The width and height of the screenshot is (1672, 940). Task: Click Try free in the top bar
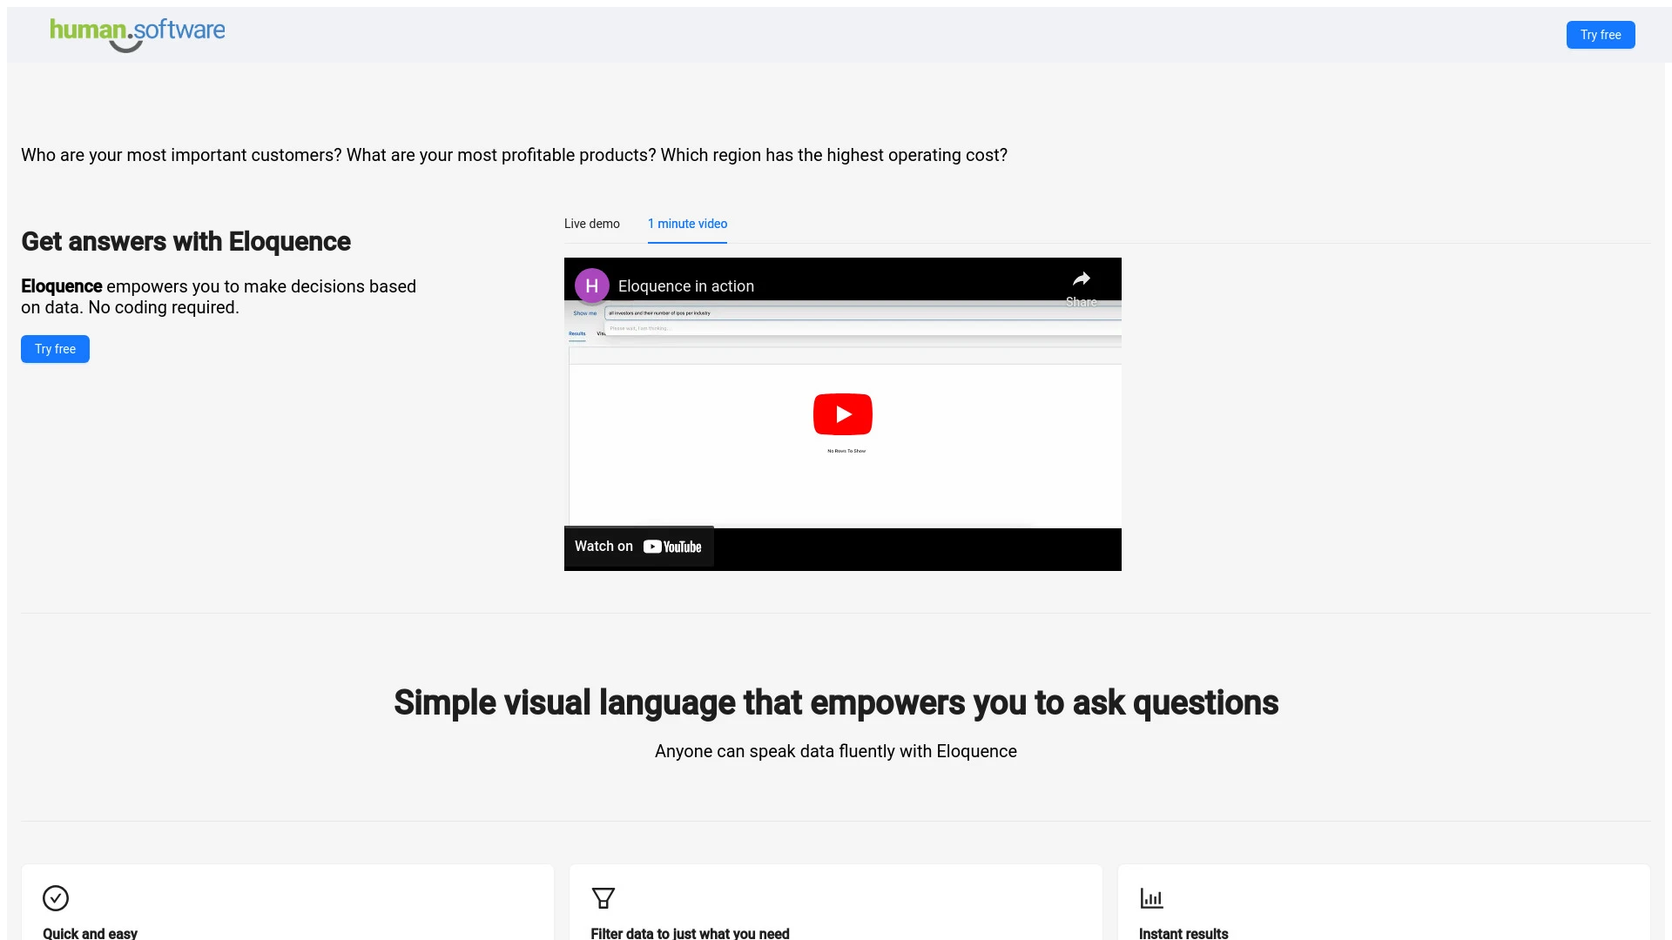pyautogui.click(x=1601, y=35)
